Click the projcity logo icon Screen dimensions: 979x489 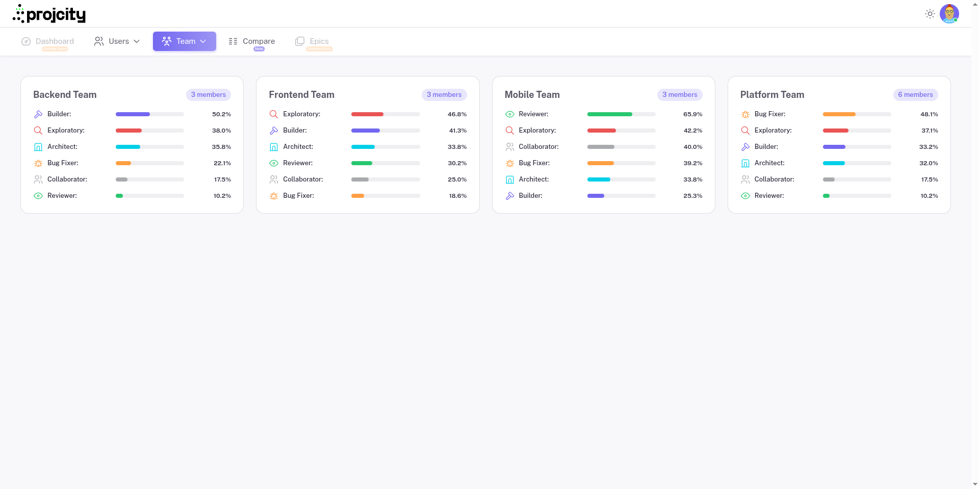19,13
